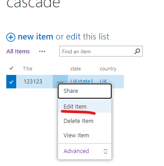The image size is (164, 166).
Task: Switch to the All Items view
Action: pyautogui.click(x=18, y=52)
